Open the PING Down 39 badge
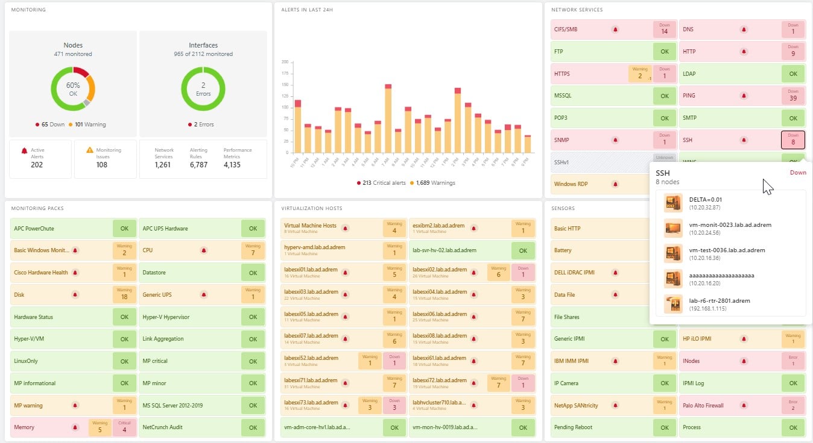The image size is (813, 443). 793,96
